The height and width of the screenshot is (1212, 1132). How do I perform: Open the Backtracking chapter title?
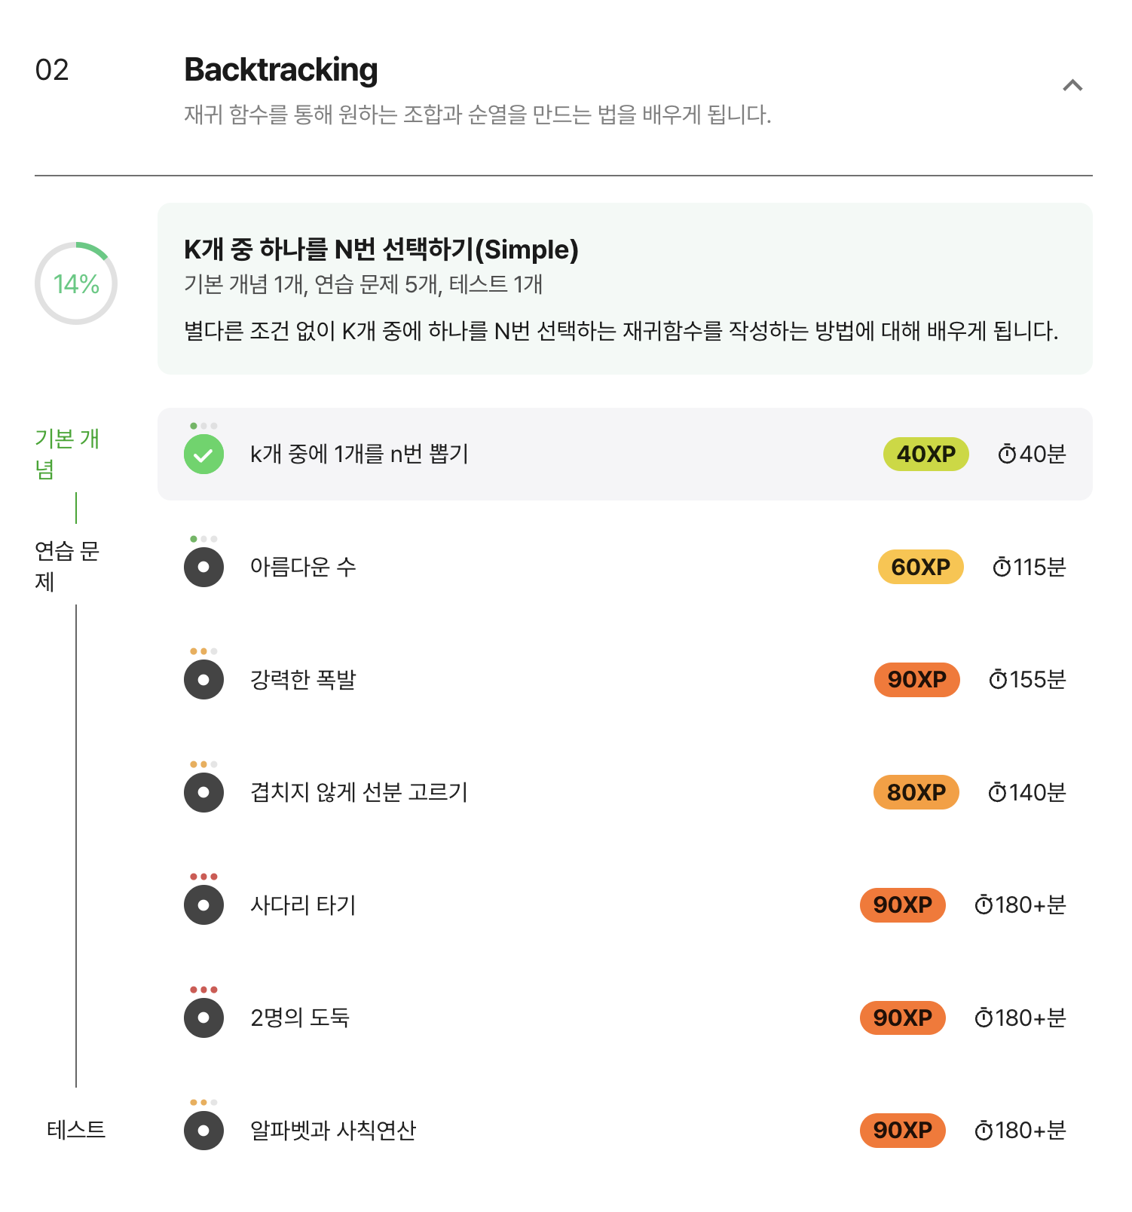pos(280,70)
